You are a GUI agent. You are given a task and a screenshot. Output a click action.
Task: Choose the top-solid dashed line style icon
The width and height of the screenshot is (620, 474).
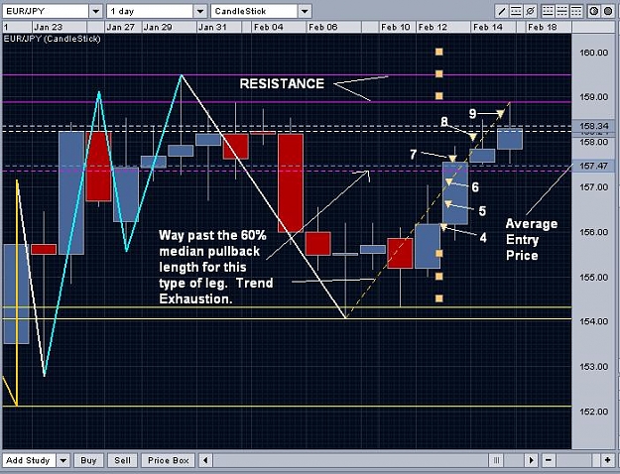coord(576,11)
